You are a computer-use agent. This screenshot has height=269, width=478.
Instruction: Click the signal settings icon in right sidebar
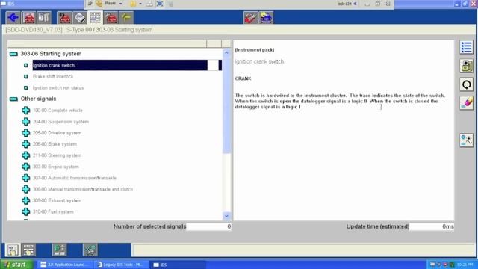point(466,140)
